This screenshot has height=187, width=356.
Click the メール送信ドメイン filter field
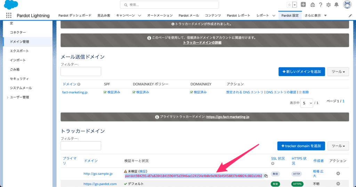coord(81,71)
